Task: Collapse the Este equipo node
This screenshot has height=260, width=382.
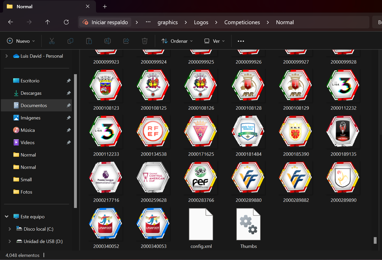Action: pos(7,216)
